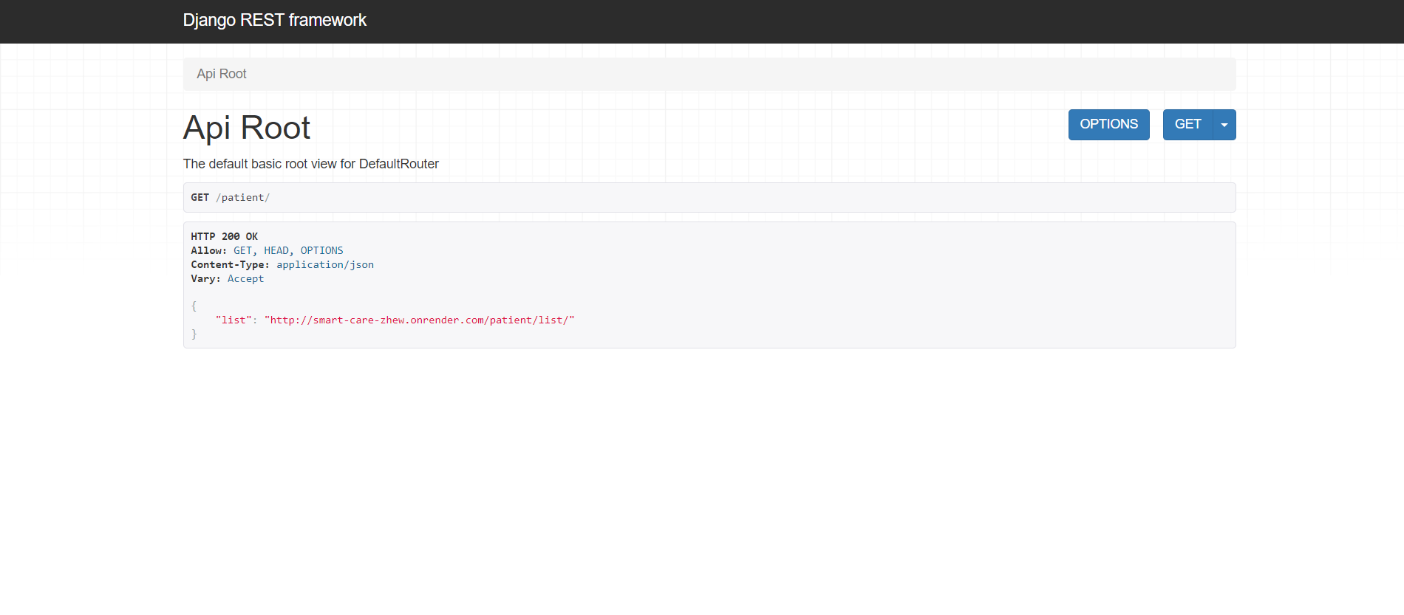Click the Allow header label
This screenshot has height=615, width=1404.
tap(208, 251)
